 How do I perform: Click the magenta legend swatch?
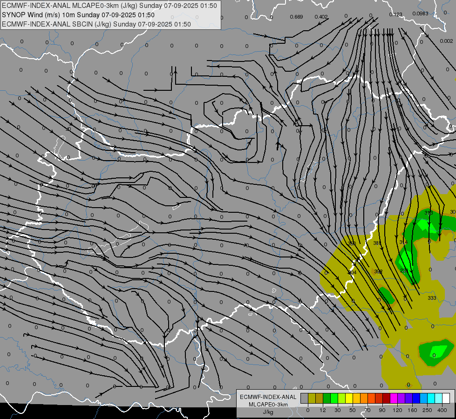(x=394, y=398)
